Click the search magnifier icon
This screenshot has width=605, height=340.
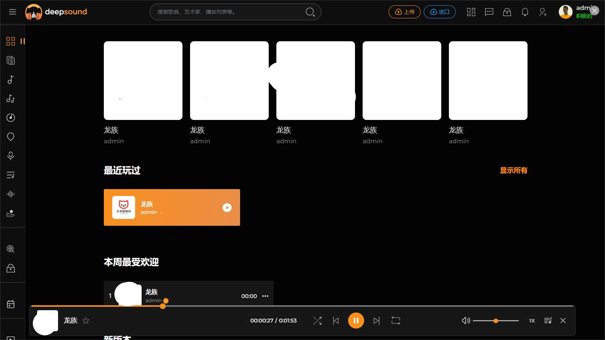point(310,12)
